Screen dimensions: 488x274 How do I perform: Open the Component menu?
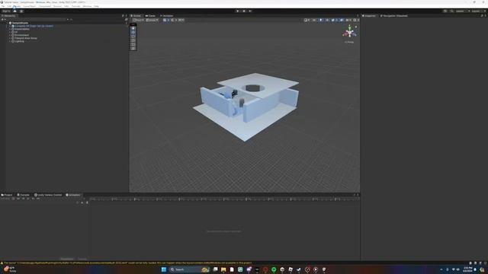pos(45,6)
